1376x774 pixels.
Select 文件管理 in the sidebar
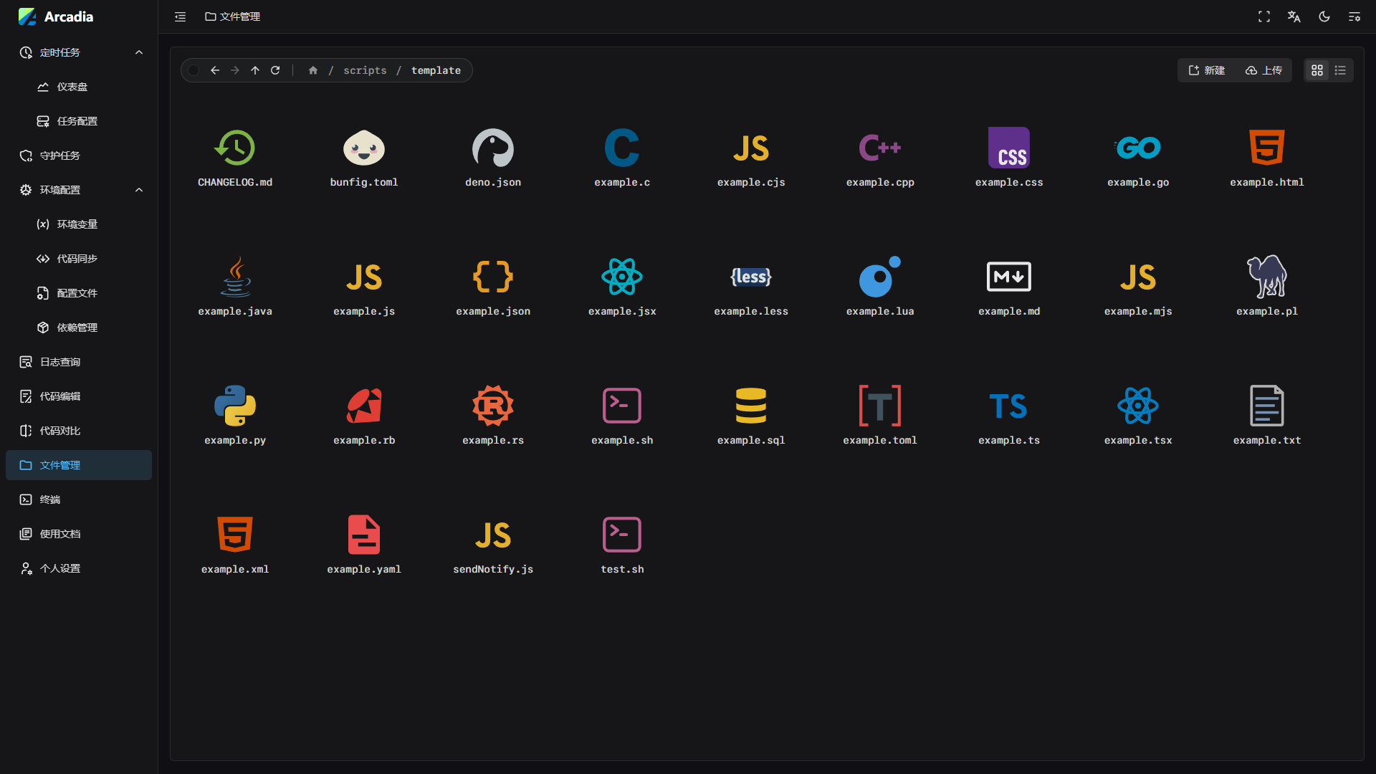pyautogui.click(x=79, y=465)
